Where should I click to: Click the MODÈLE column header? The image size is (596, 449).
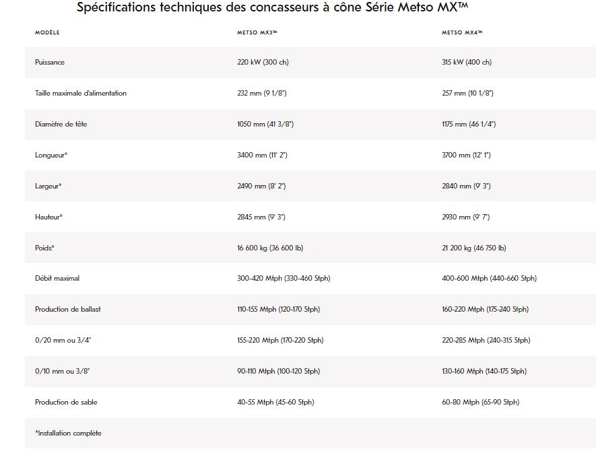click(47, 32)
